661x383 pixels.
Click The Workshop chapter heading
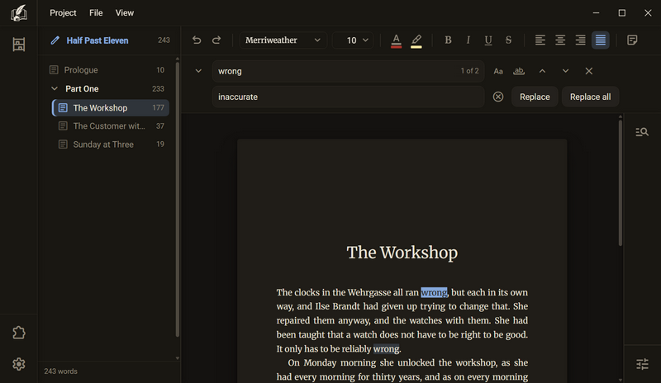(402, 253)
